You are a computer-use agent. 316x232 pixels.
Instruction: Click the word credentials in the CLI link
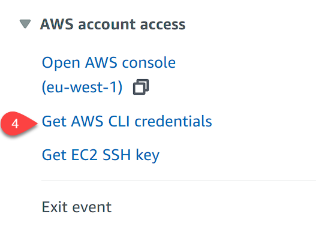pyautogui.click(x=173, y=121)
